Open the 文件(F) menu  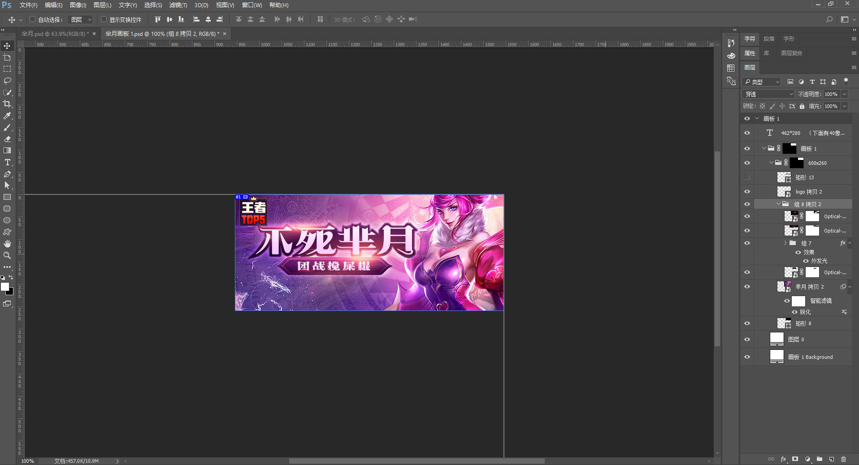point(28,5)
